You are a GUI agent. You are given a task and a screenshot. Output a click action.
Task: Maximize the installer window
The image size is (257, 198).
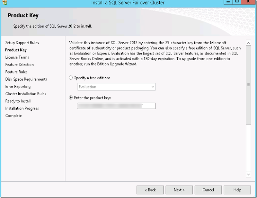pos(237,2)
